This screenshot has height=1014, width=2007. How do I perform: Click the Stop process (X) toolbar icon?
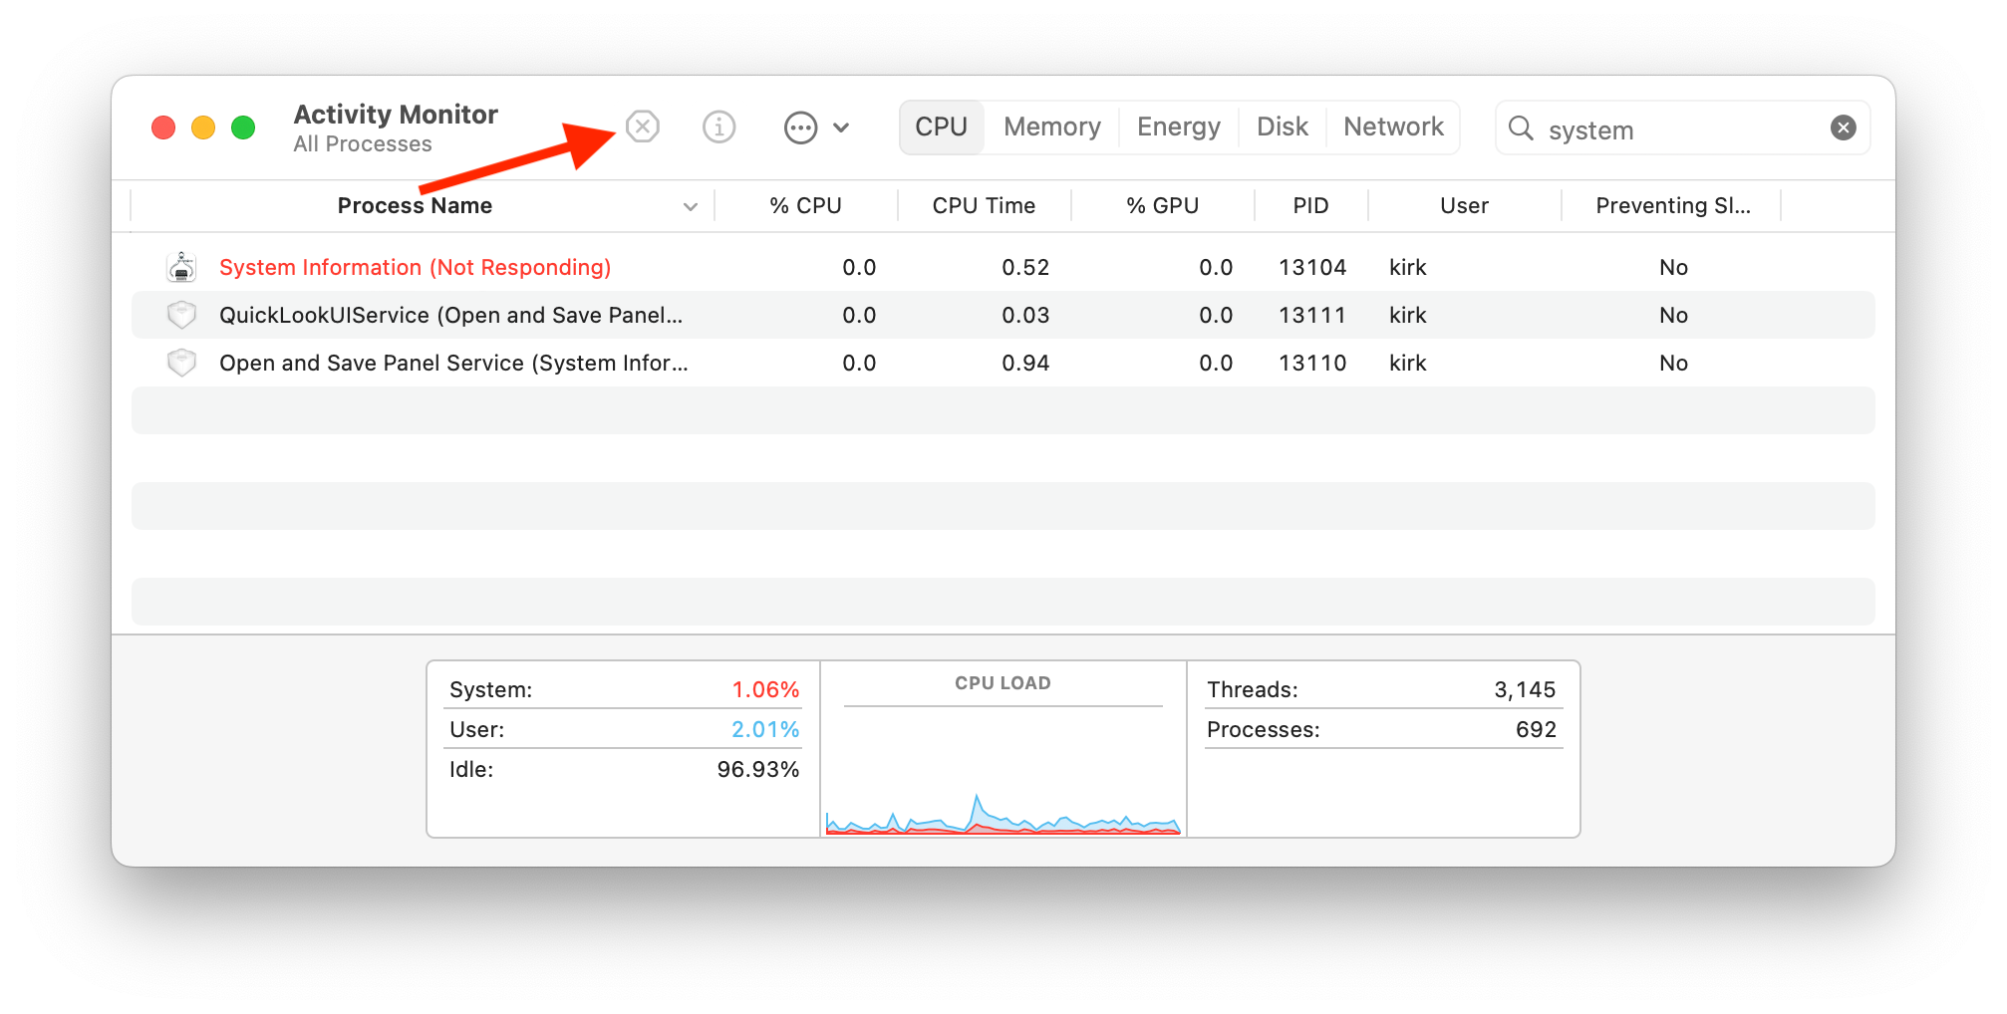point(643,127)
